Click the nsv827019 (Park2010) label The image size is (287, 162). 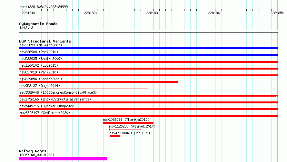(x=39, y=72)
